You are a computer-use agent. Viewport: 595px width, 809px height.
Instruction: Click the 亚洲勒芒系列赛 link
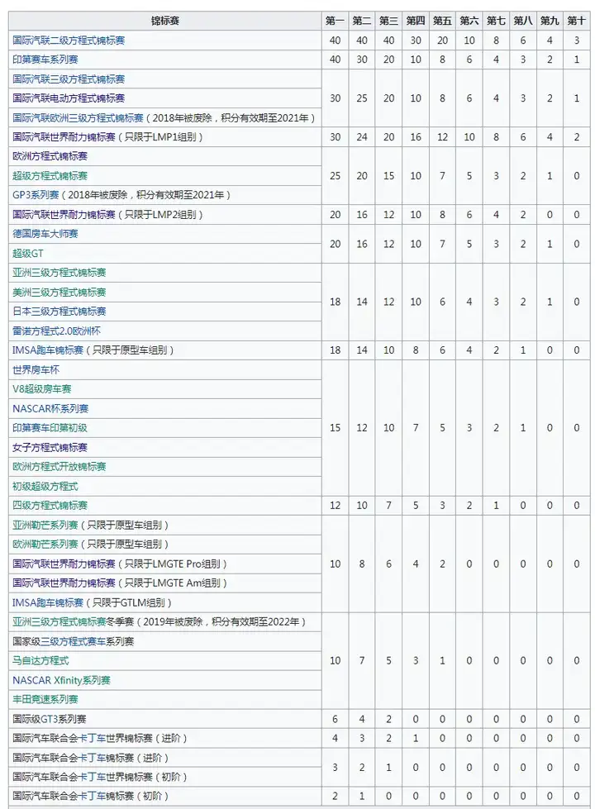click(45, 525)
